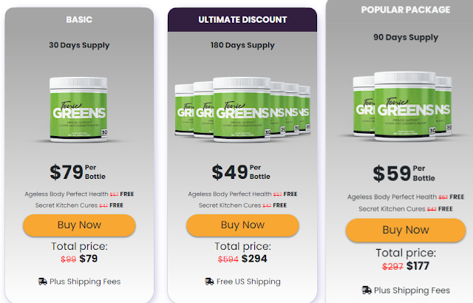Select the Basic package header
This screenshot has width=473, height=303.
click(79, 20)
